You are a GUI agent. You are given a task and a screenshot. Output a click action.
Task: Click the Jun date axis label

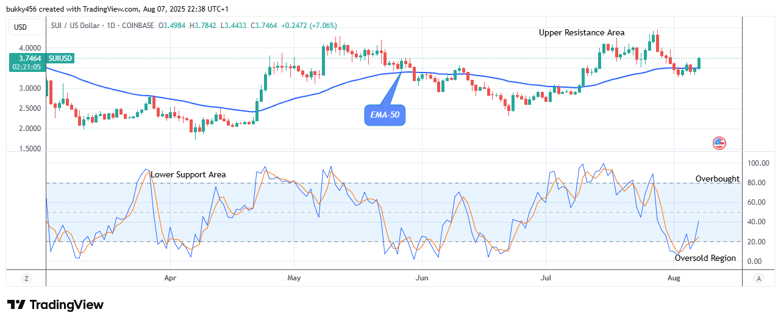[x=421, y=278]
